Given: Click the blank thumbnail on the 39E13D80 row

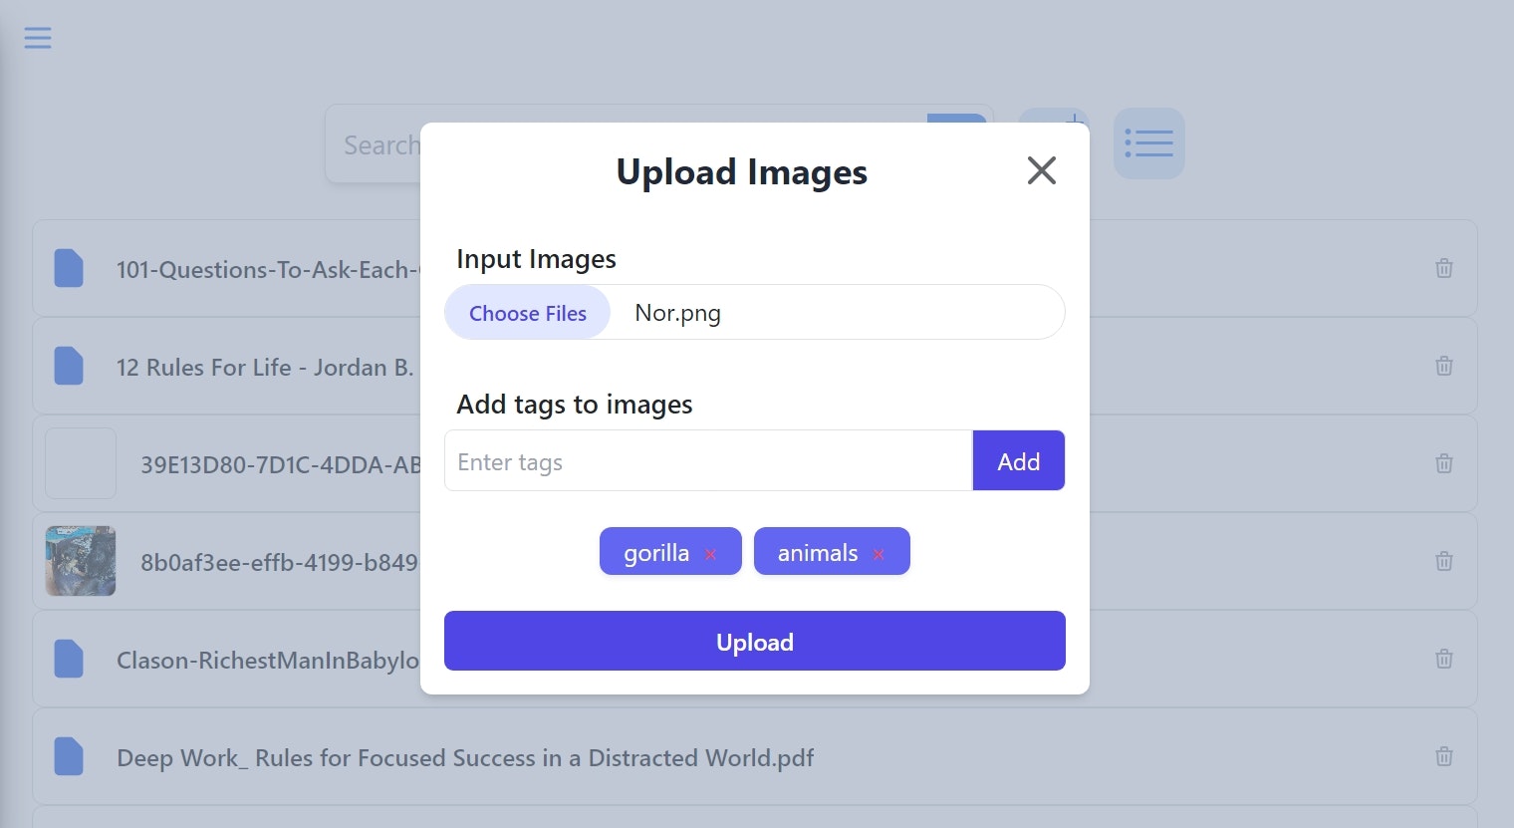Looking at the screenshot, I should click(80, 463).
